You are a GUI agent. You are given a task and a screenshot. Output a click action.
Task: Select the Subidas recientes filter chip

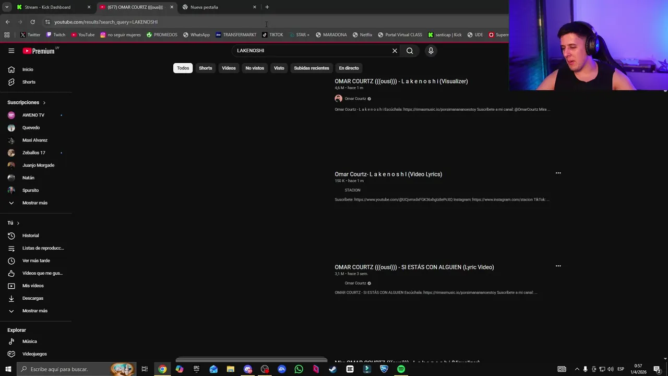click(312, 68)
